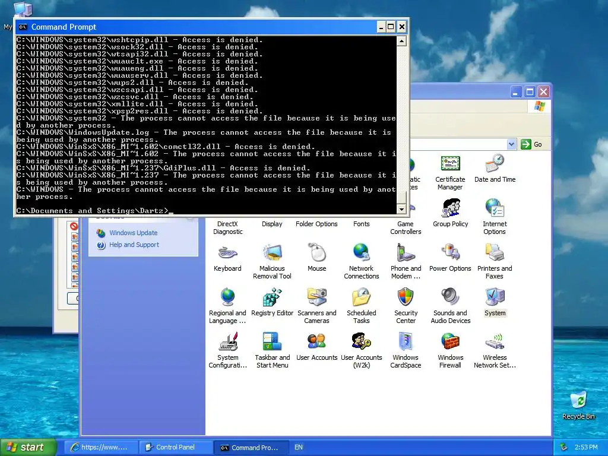This screenshot has width=608, height=456.
Task: Open the Display label in Control Panel
Action: pyautogui.click(x=272, y=224)
